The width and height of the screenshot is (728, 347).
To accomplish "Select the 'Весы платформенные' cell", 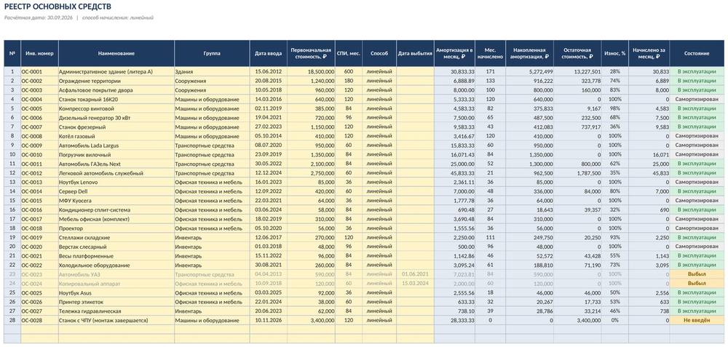I will [x=116, y=256].
